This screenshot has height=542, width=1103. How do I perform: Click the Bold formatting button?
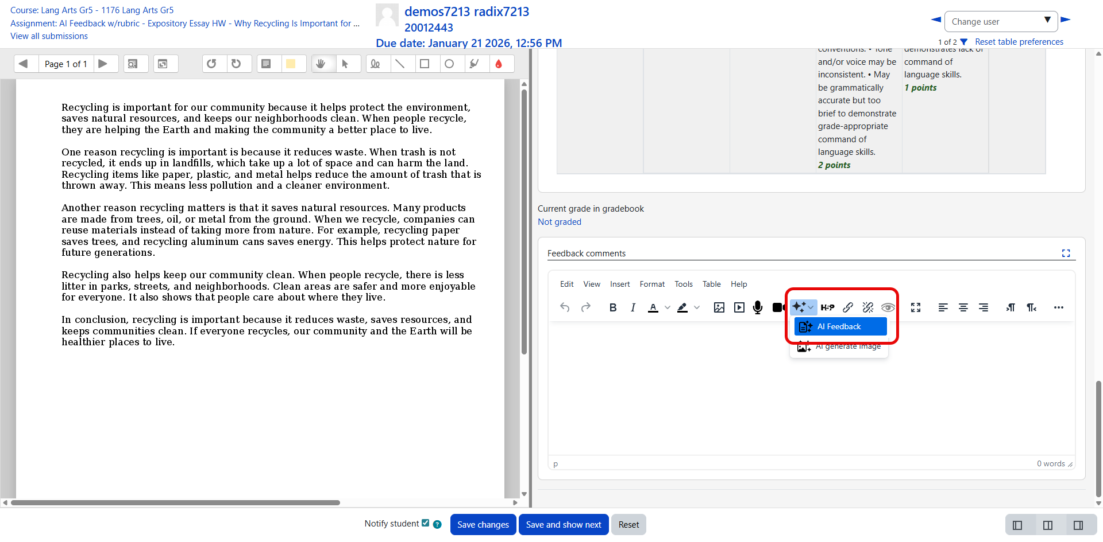click(612, 307)
